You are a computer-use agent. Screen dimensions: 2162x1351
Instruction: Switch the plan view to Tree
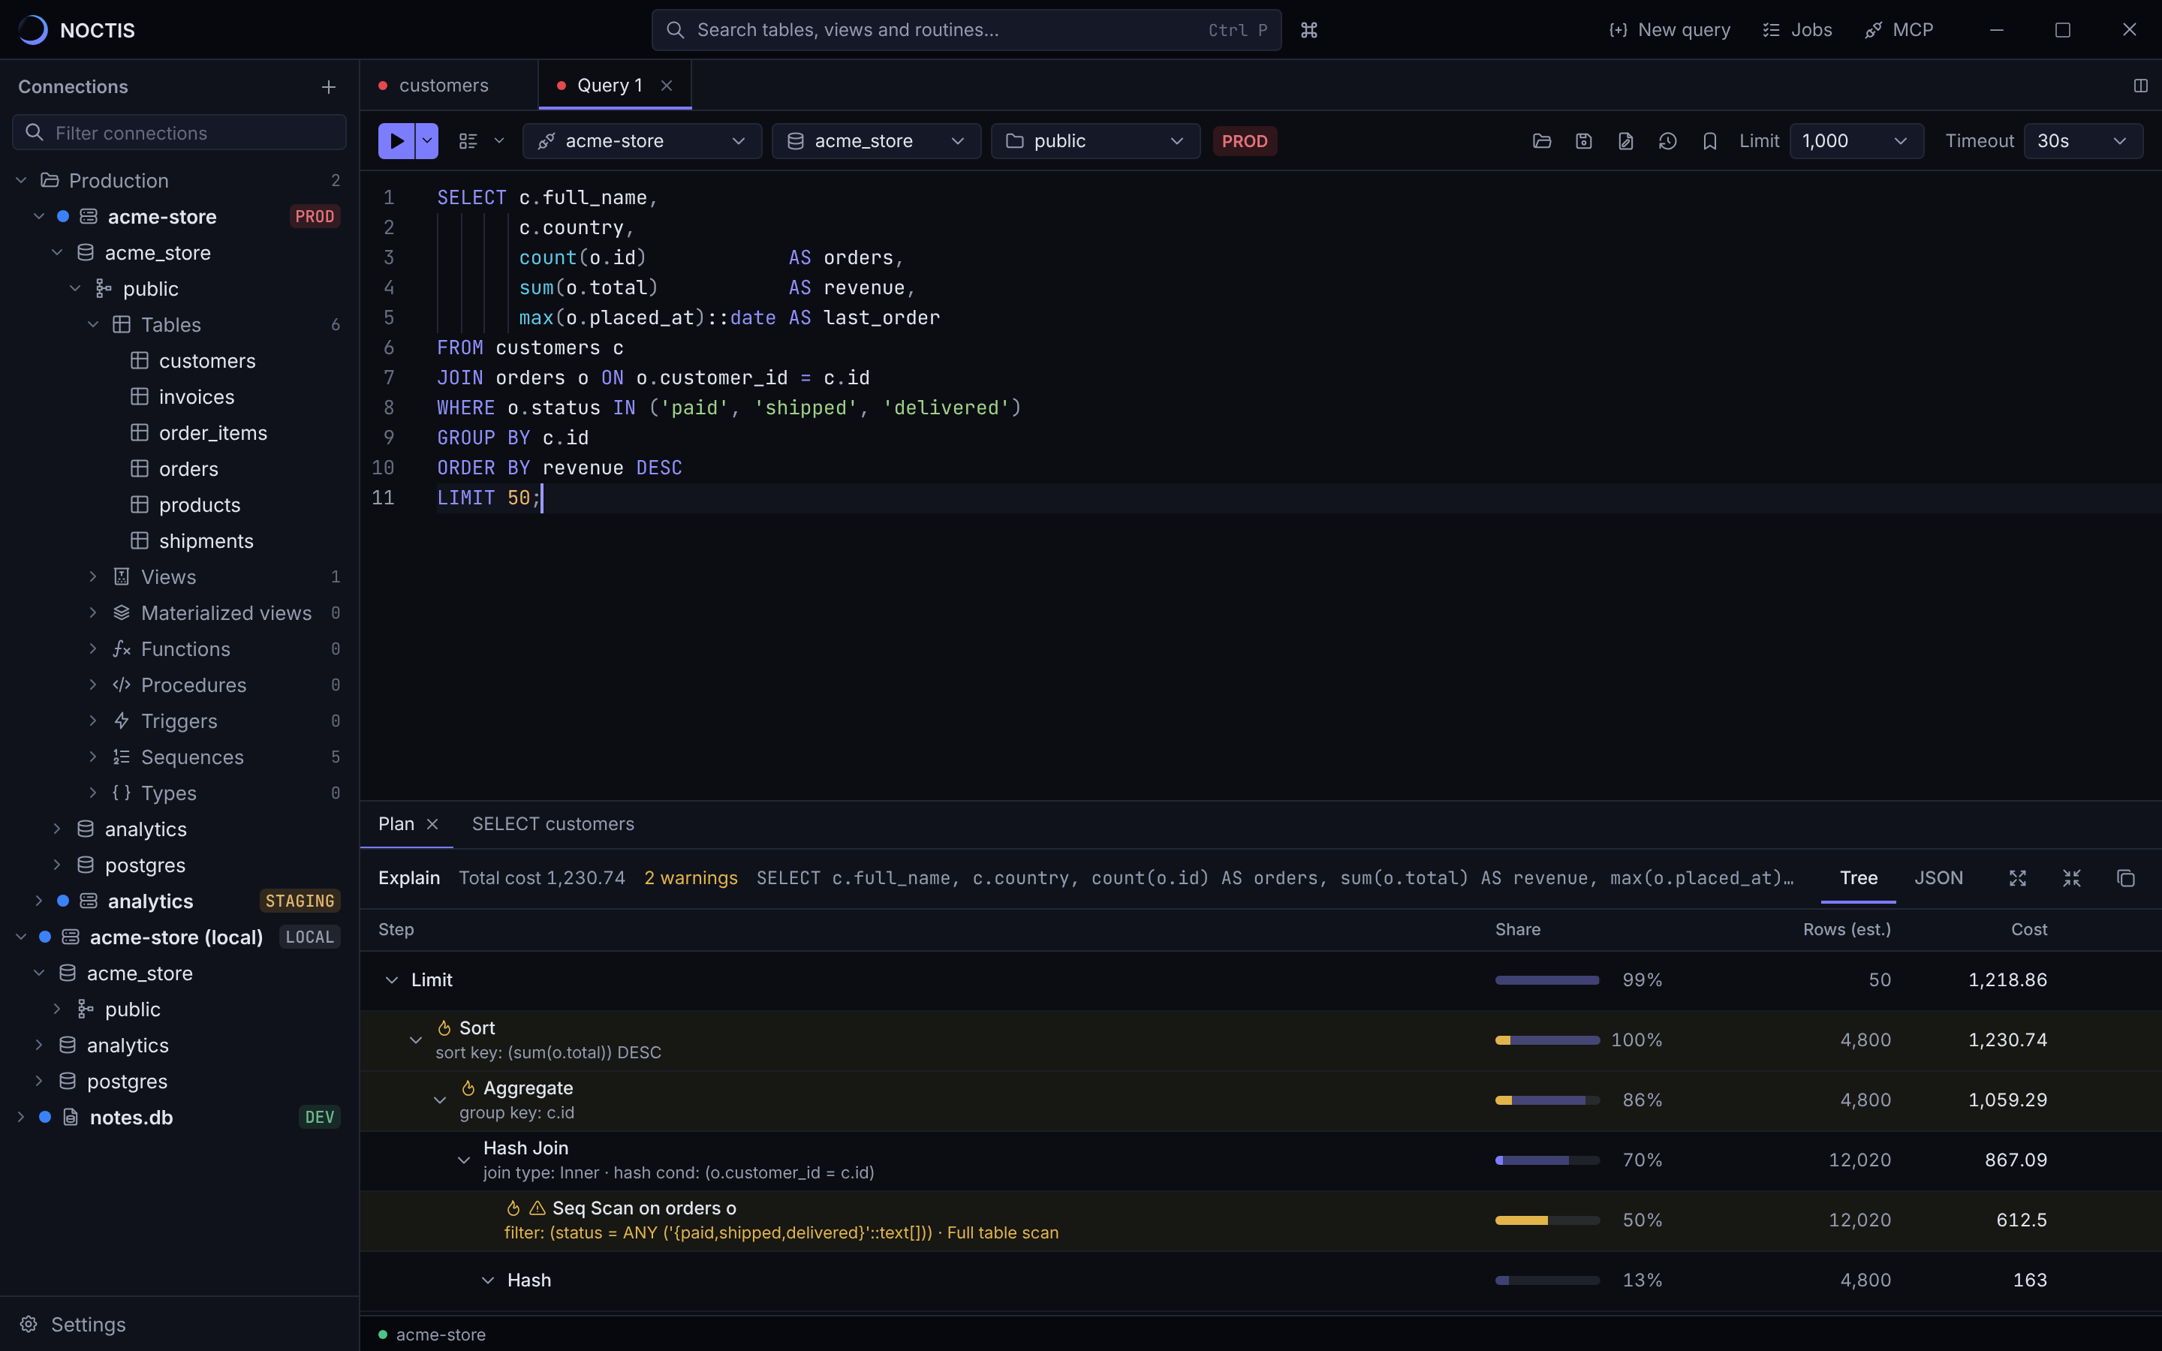(1858, 878)
